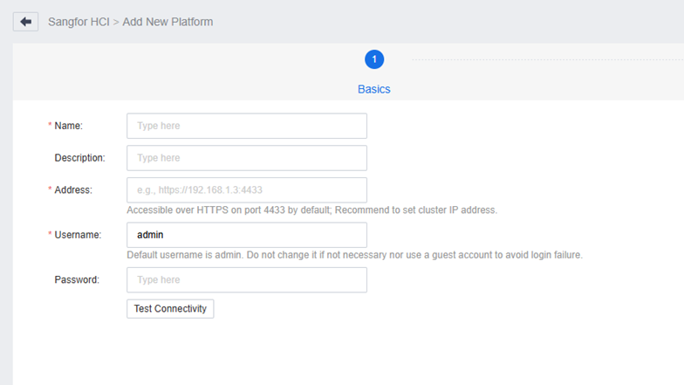This screenshot has height=385, width=684.
Task: Click the default username admin hint text
Action: point(354,255)
